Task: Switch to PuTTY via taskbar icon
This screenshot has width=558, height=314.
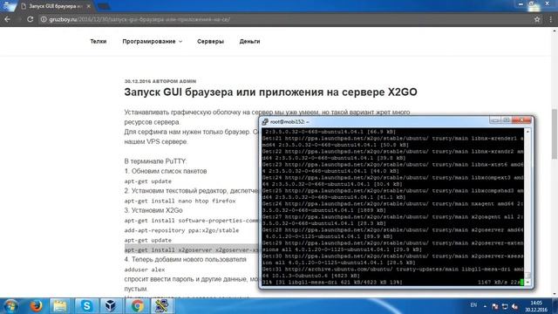Action: click(162, 306)
